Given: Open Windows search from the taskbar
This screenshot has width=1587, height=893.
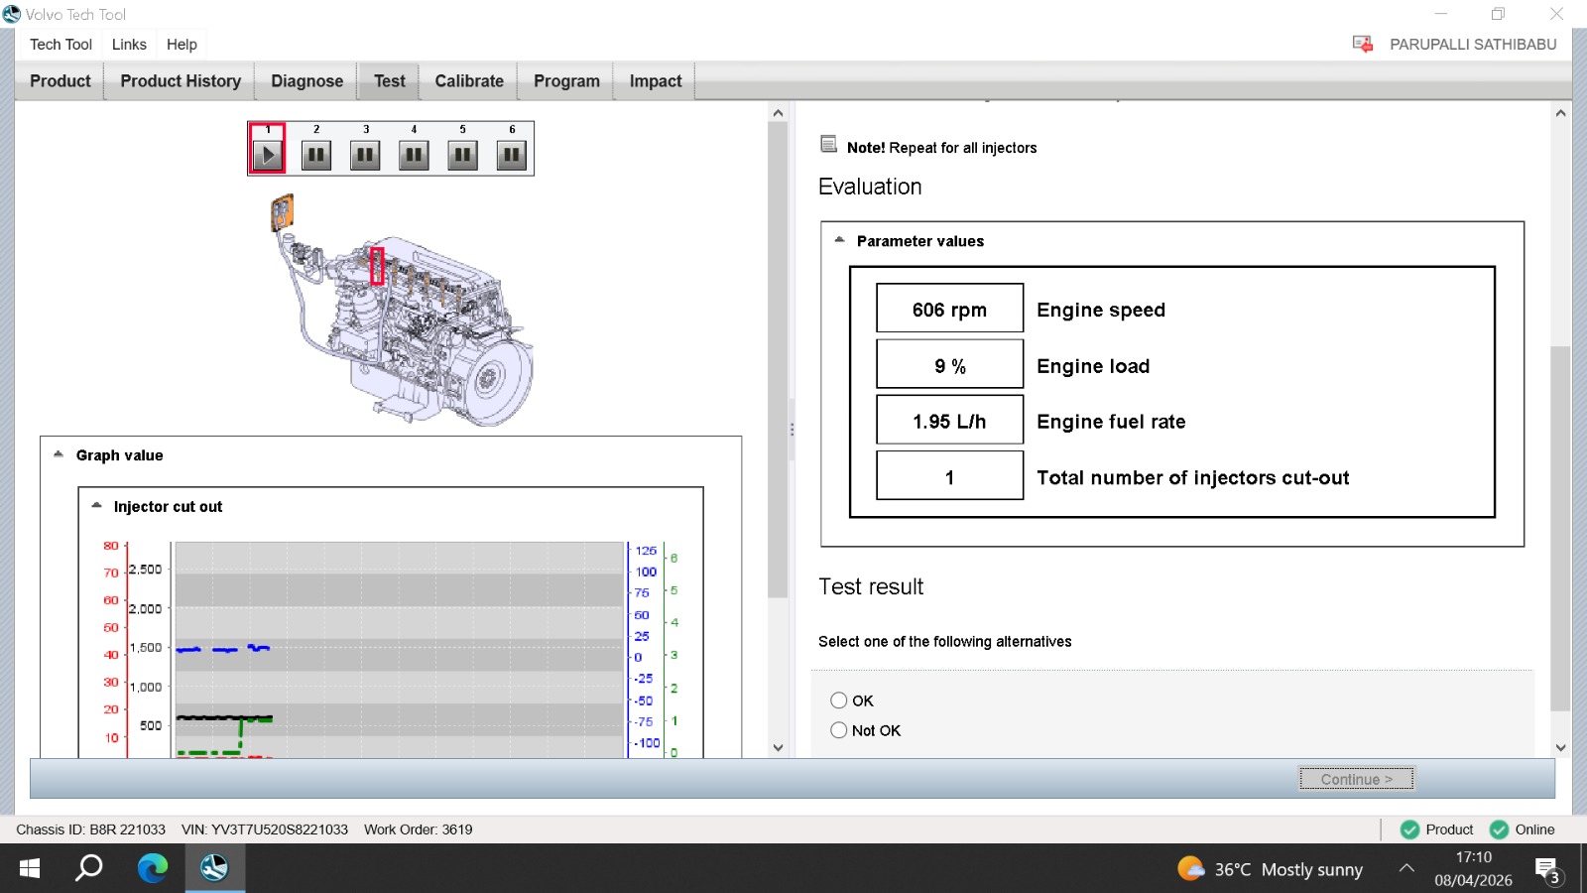Looking at the screenshot, I should click(89, 868).
